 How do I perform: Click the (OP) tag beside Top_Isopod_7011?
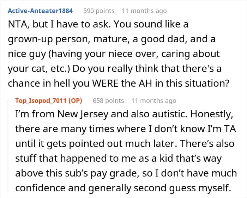pos(75,101)
